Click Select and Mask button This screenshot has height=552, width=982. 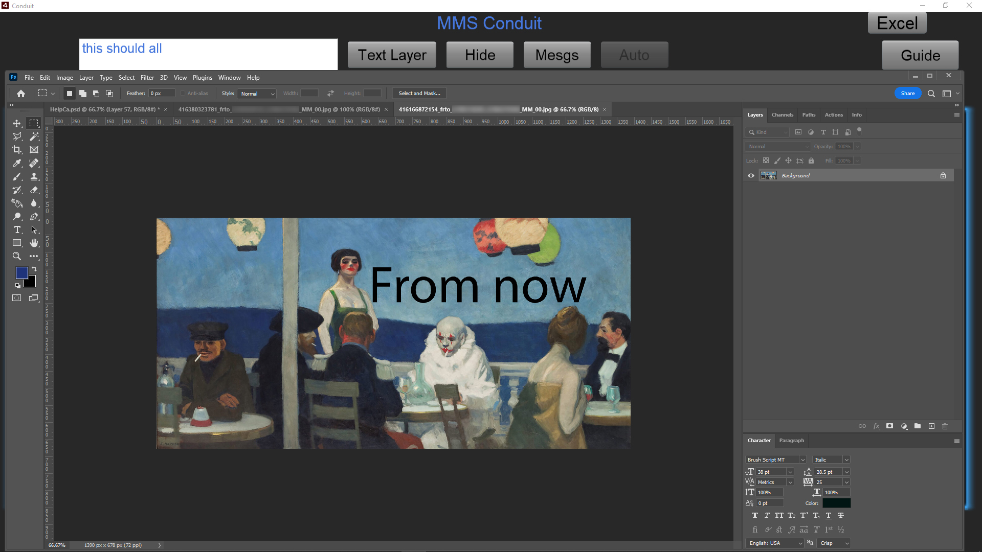coord(419,94)
